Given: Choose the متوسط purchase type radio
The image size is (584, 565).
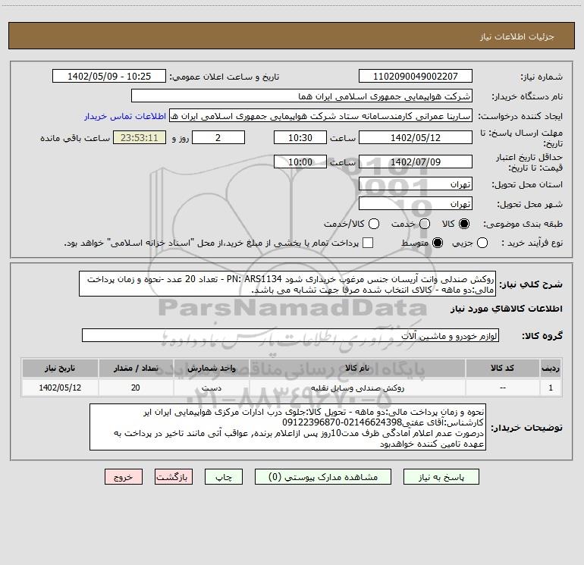Looking at the screenshot, I should 438,243.
